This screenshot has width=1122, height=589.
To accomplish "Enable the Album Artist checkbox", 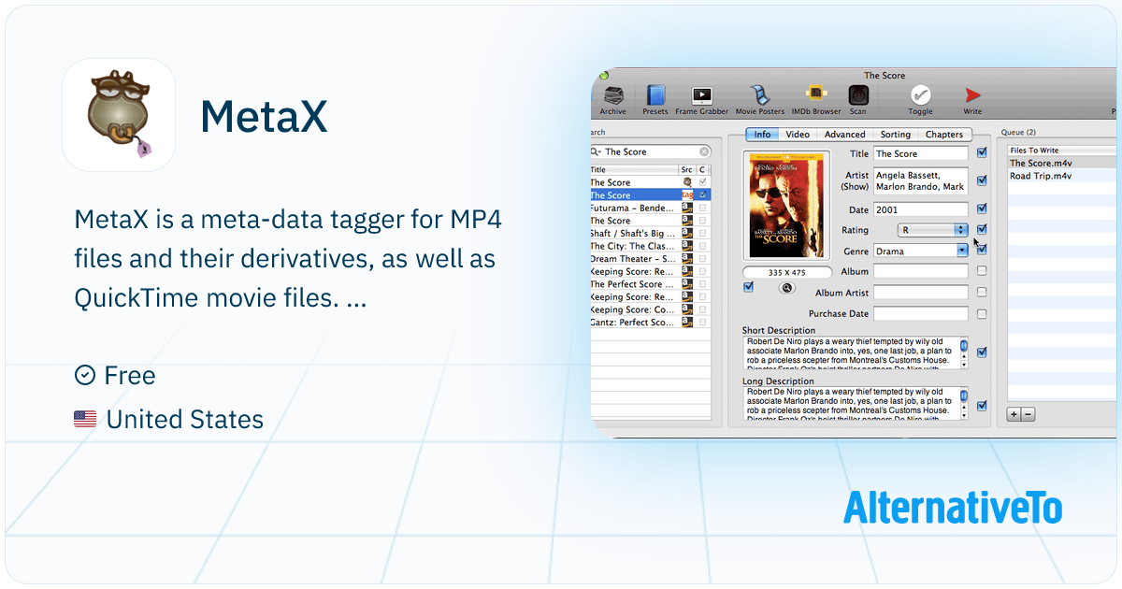I will tap(982, 293).
